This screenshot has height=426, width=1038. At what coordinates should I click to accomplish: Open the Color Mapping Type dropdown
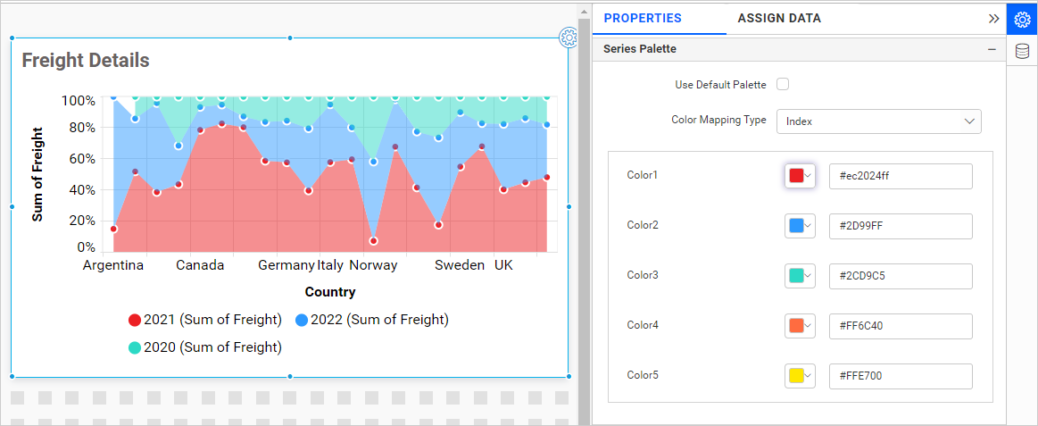878,121
